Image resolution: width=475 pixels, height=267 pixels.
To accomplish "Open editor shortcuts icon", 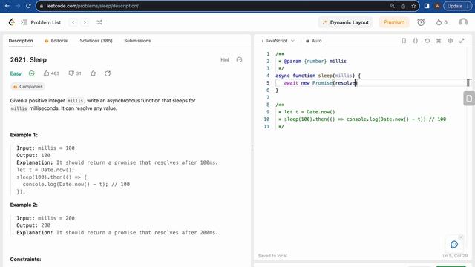I will click(439, 41).
